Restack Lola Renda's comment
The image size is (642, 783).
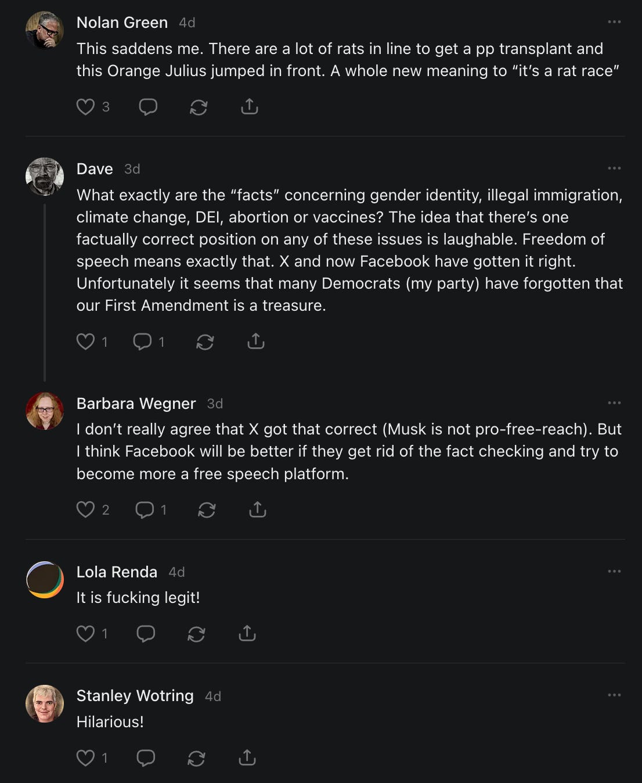pos(196,633)
